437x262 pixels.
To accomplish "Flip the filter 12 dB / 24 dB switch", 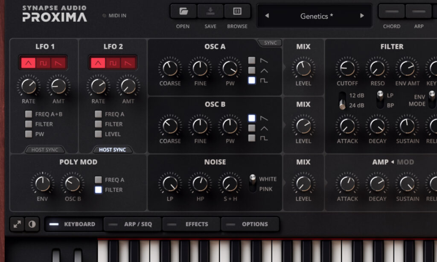I will pos(342,100).
